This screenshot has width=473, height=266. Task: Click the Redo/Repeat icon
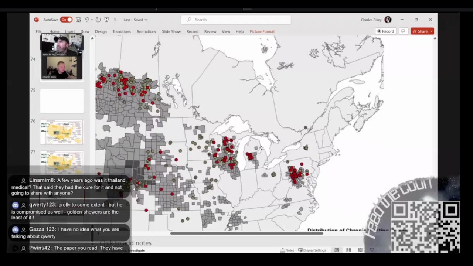point(98,20)
